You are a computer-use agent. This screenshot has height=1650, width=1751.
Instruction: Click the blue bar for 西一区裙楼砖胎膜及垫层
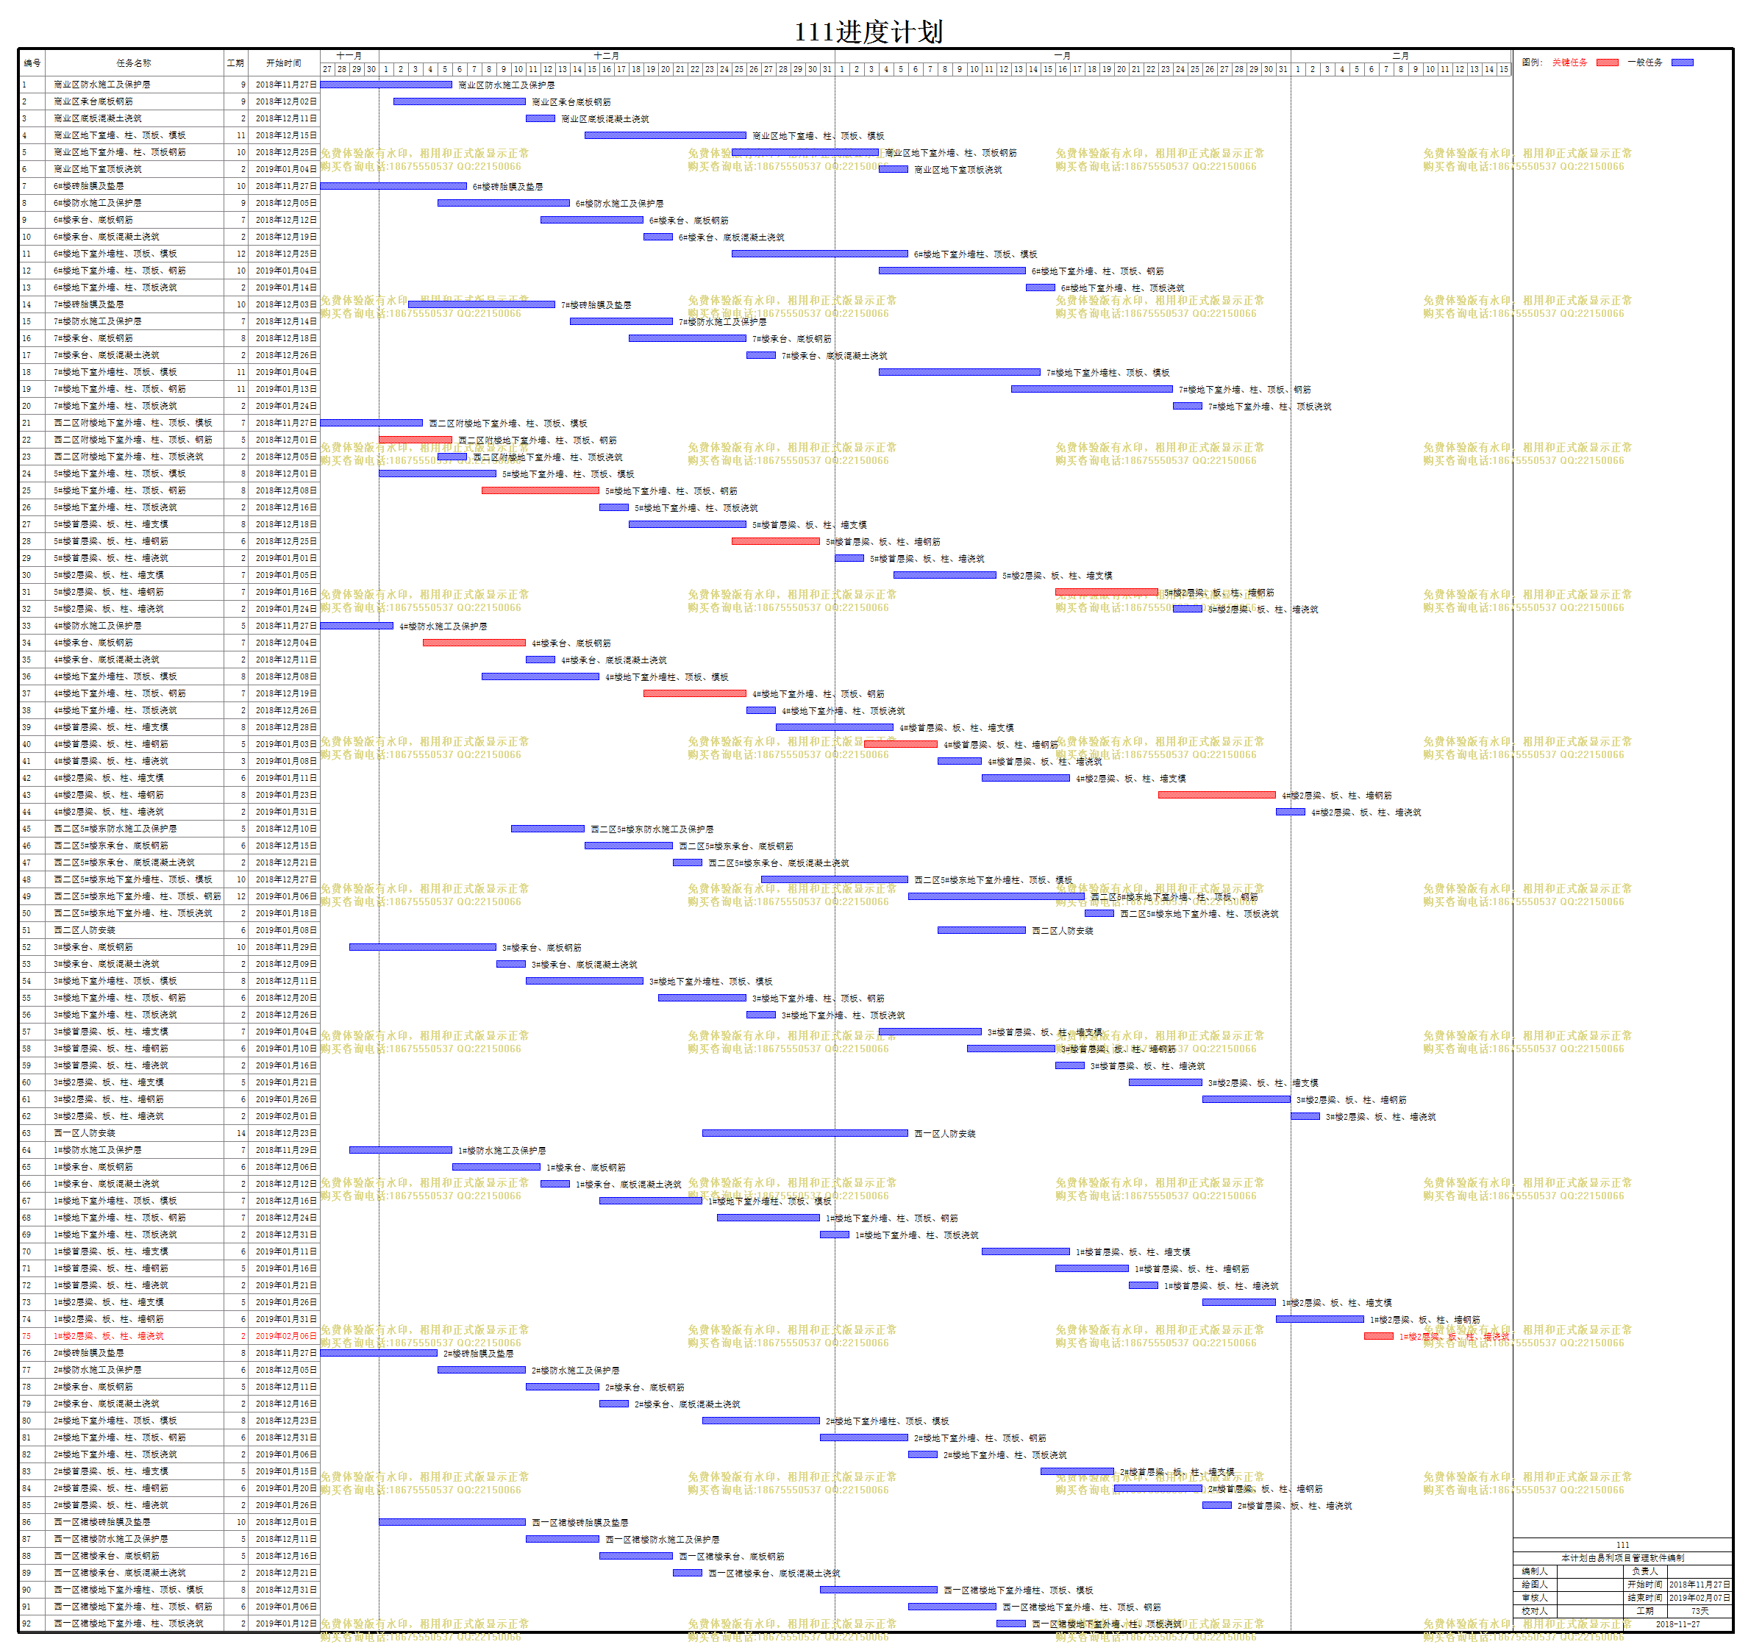tap(452, 1522)
